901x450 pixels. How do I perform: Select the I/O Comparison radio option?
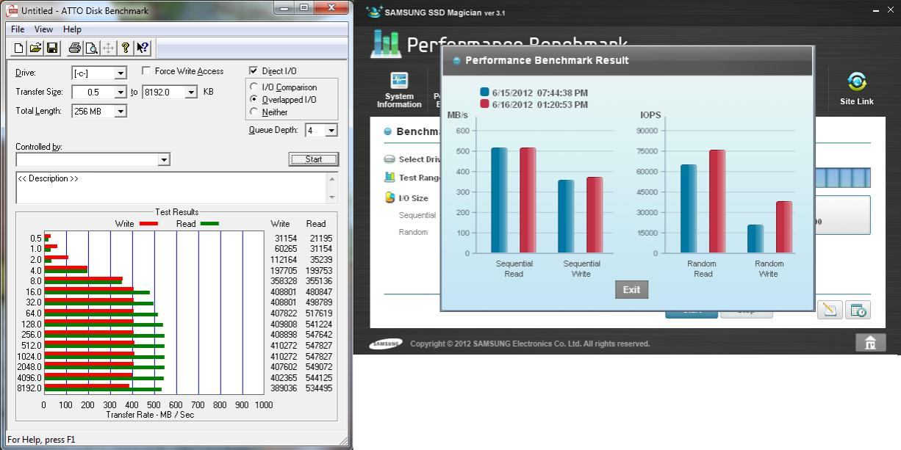point(254,87)
